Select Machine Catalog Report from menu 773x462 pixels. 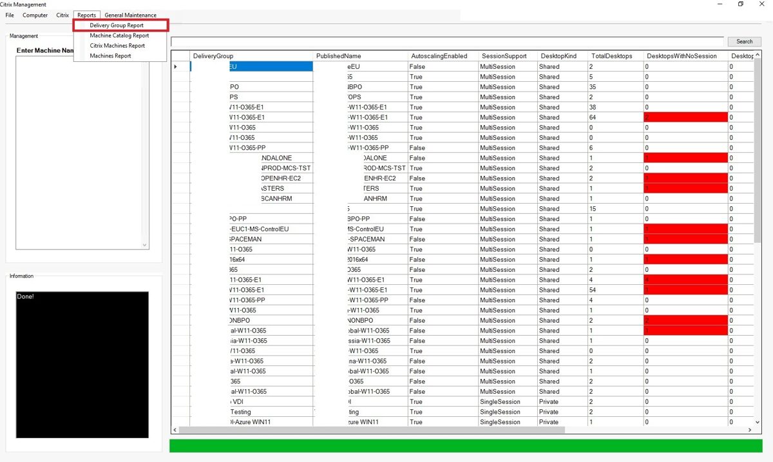pos(120,35)
